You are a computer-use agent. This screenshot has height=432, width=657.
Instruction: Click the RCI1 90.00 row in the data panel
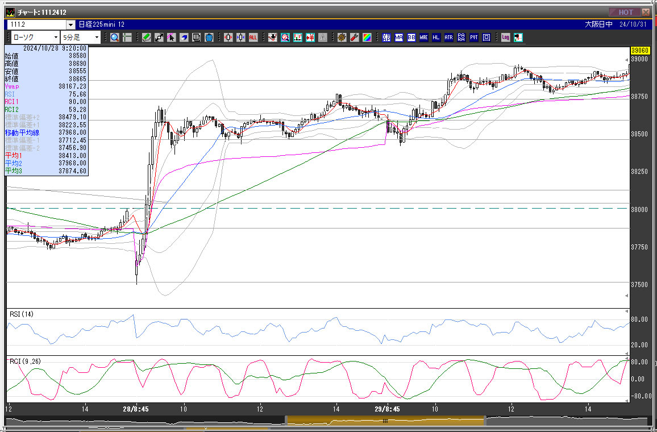coord(45,102)
